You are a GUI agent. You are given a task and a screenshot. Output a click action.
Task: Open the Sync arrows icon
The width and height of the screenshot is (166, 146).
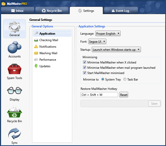click(x=15, y=133)
